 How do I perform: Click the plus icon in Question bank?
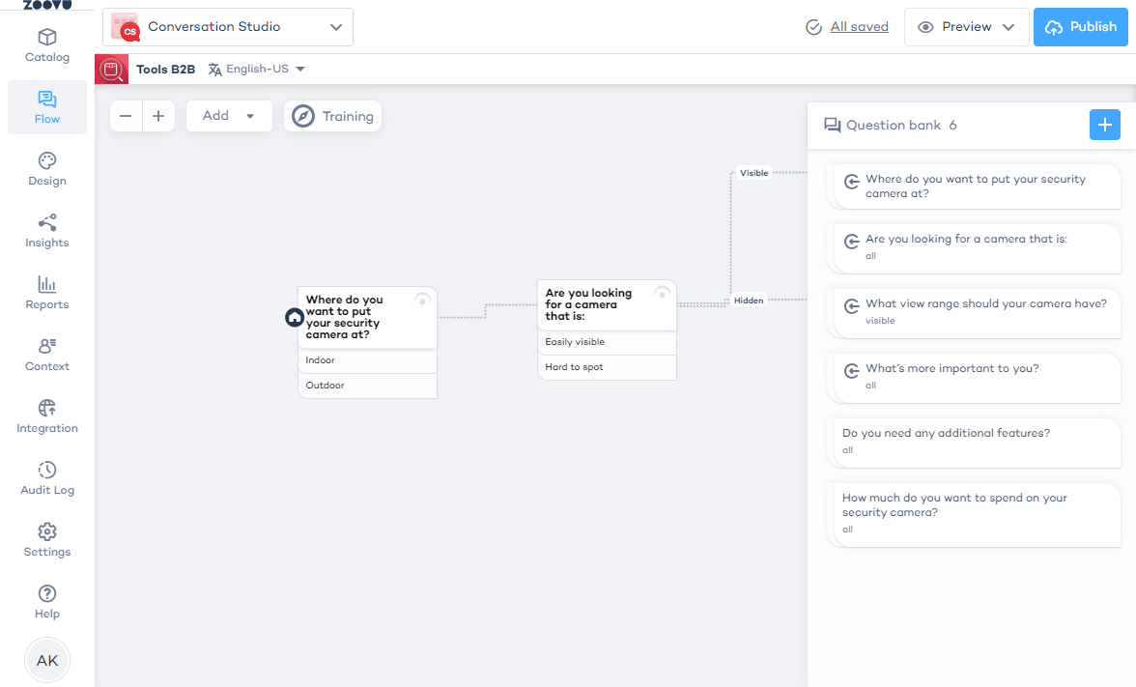click(1104, 125)
